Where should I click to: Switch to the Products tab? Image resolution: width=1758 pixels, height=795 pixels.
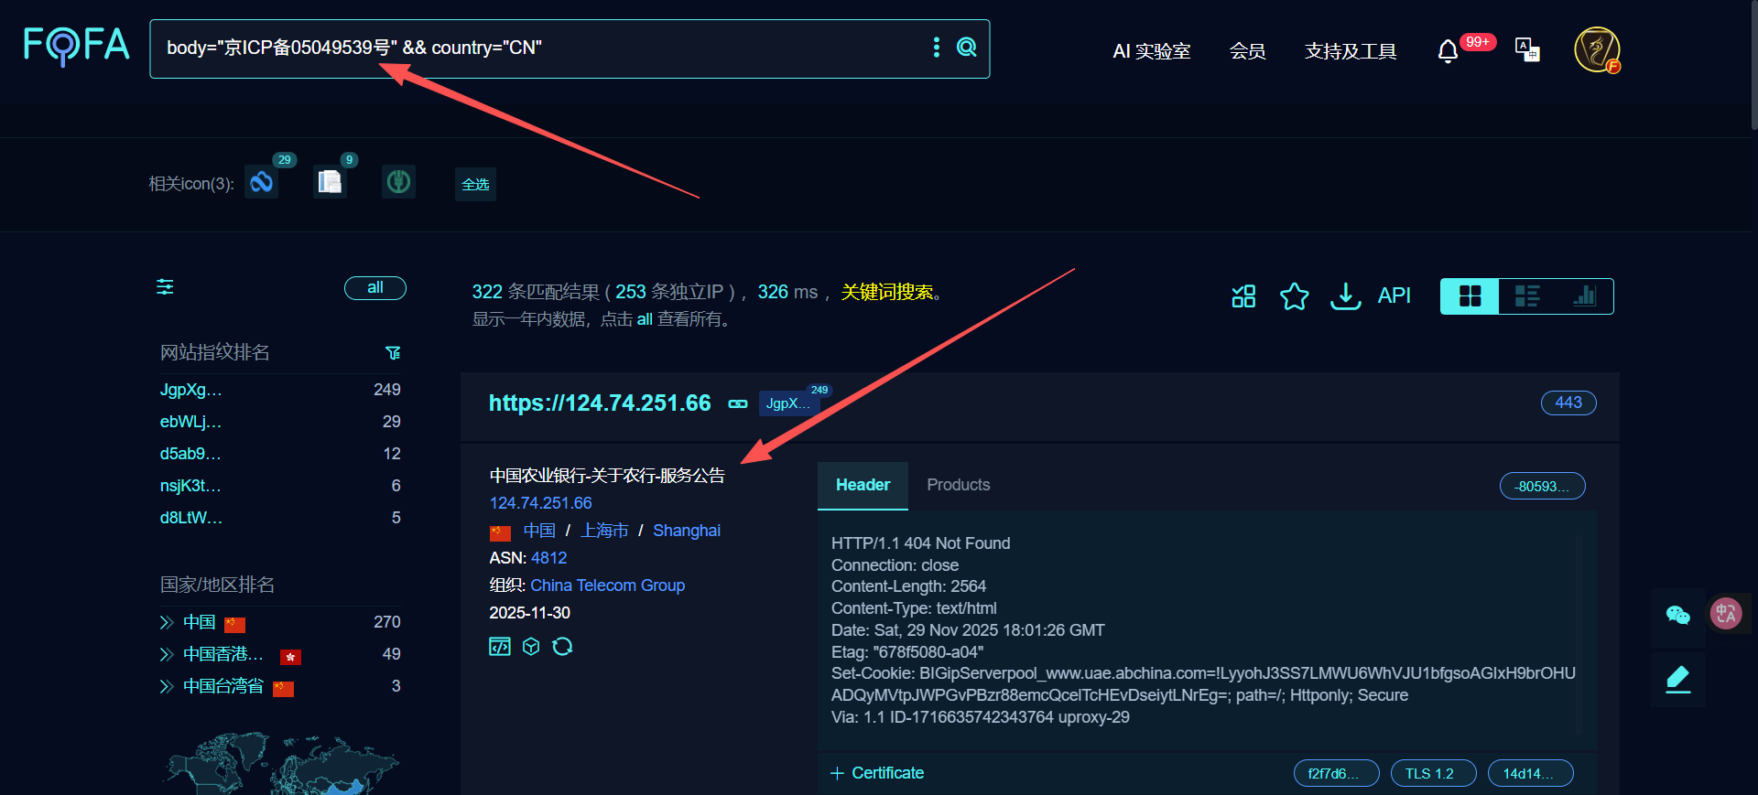point(958,485)
